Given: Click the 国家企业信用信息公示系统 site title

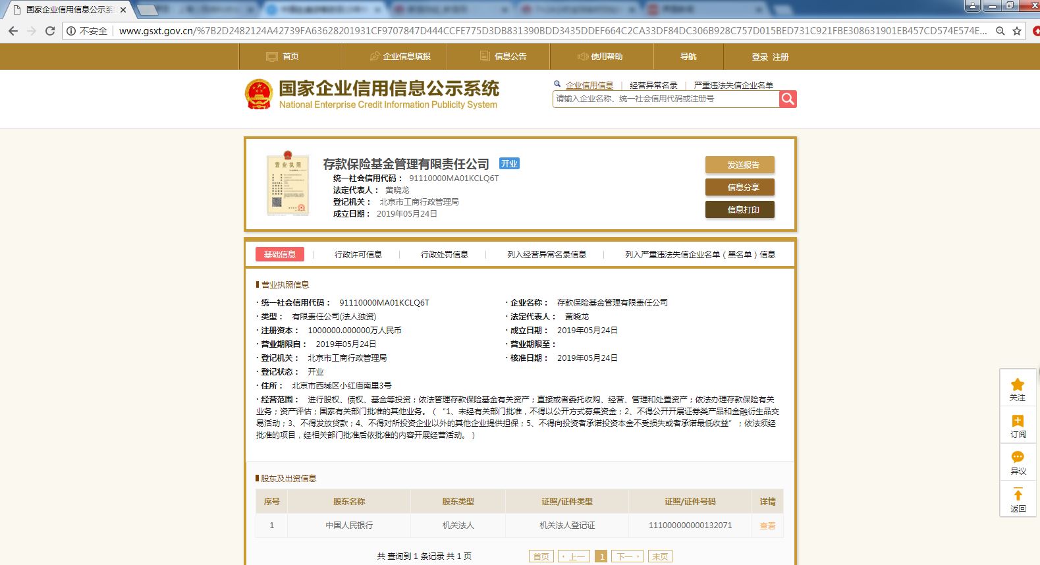Looking at the screenshot, I should pos(389,88).
